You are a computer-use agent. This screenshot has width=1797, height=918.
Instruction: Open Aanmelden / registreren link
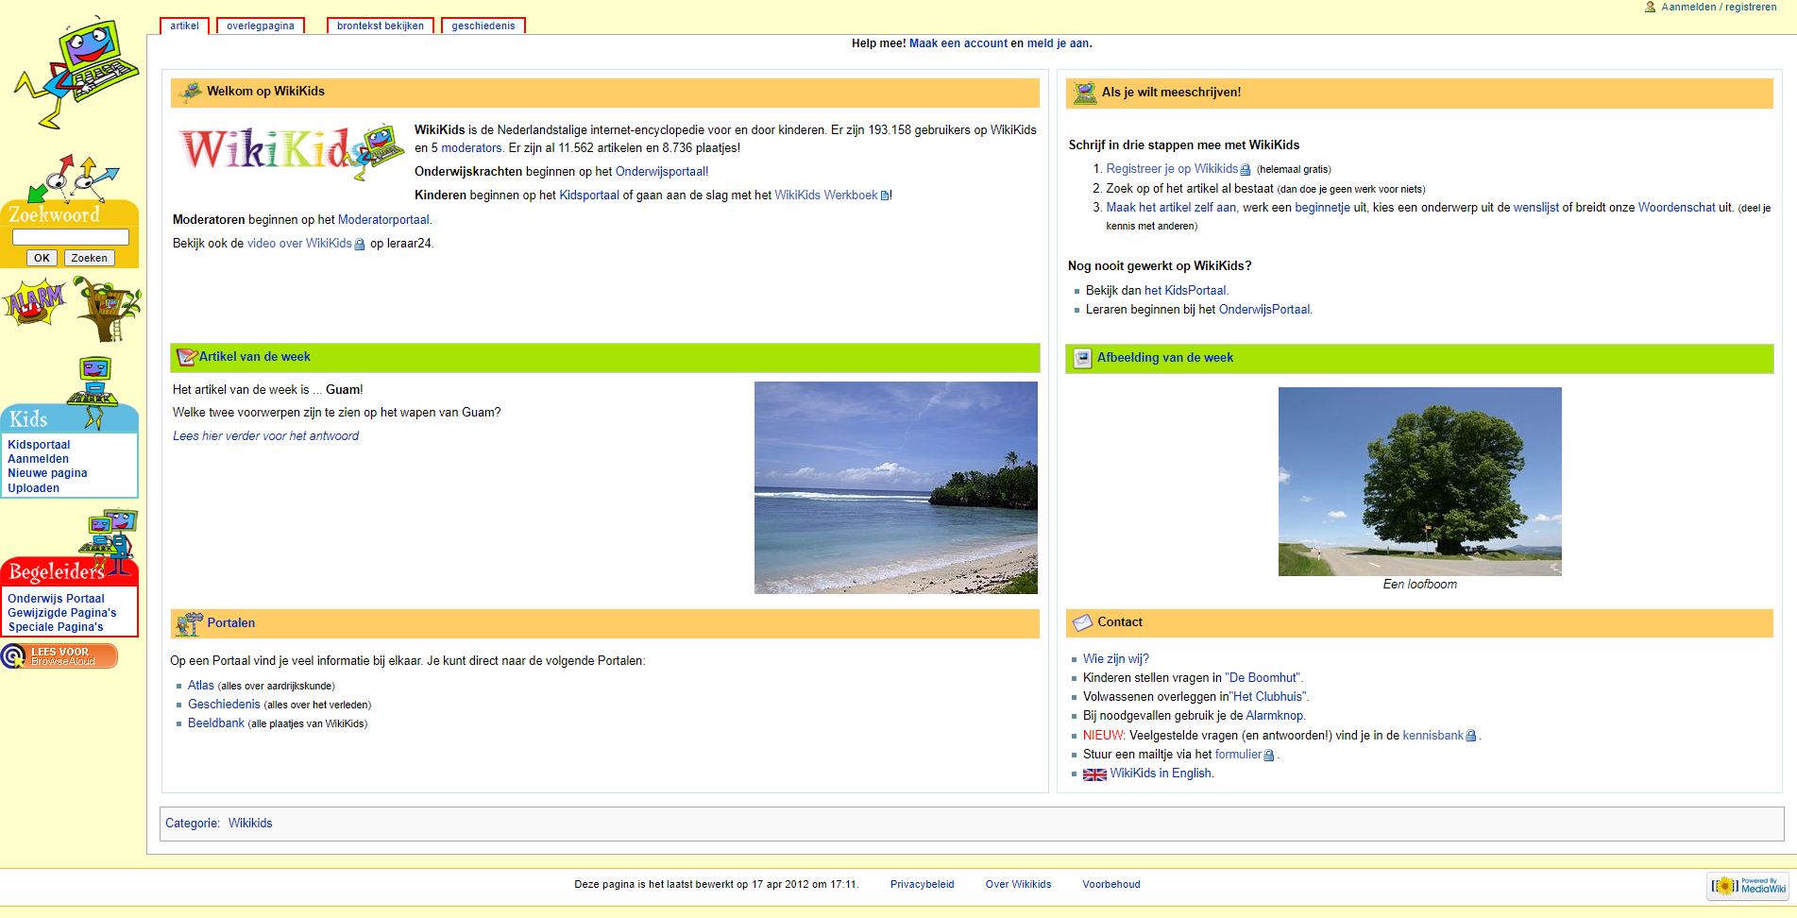1719,7
